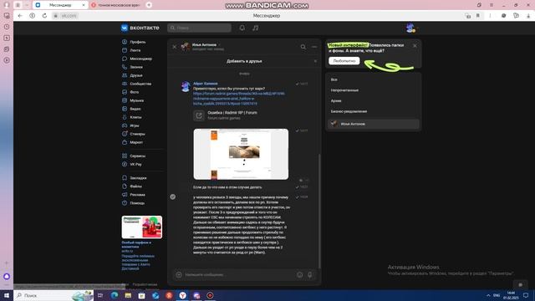Select the Все folder
Screen dimensions: 535x301
(x=374, y=79)
